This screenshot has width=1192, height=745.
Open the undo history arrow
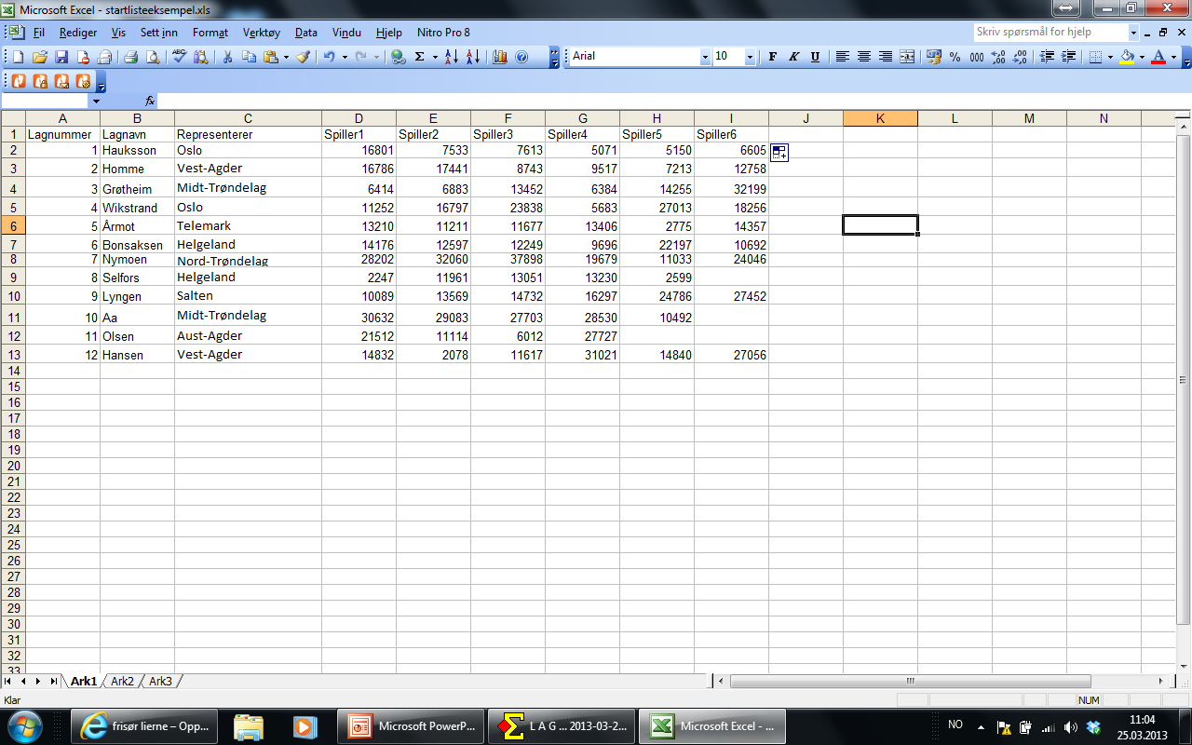(x=345, y=57)
